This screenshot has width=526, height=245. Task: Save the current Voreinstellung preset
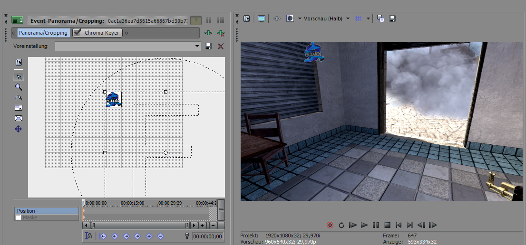(x=208, y=46)
